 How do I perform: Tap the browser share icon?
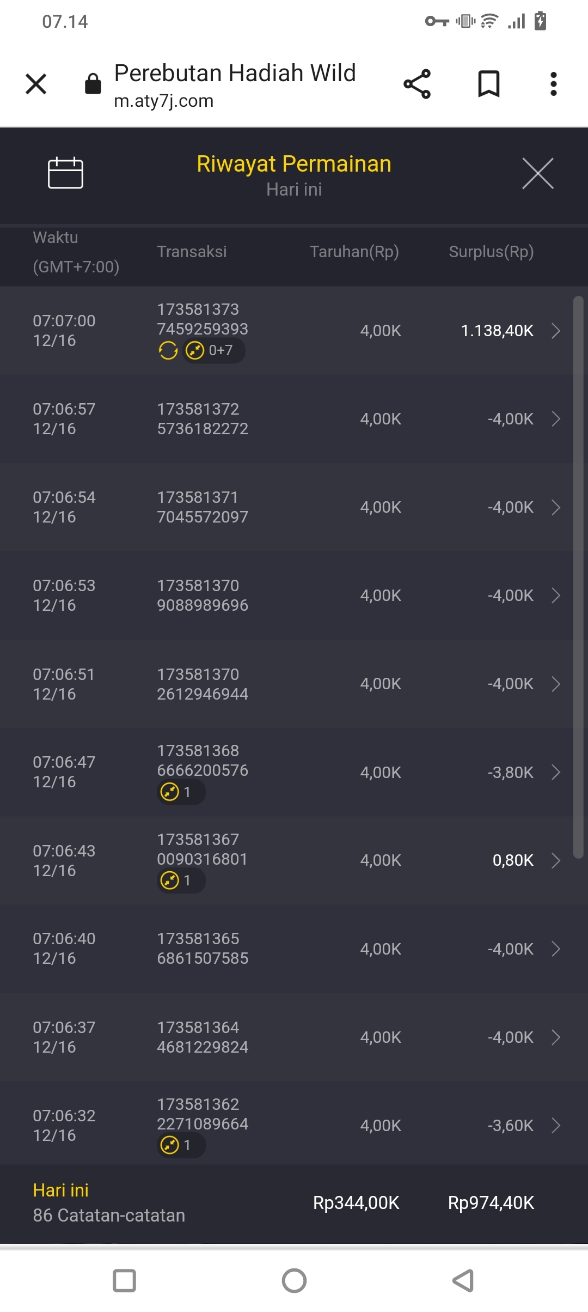click(x=417, y=84)
